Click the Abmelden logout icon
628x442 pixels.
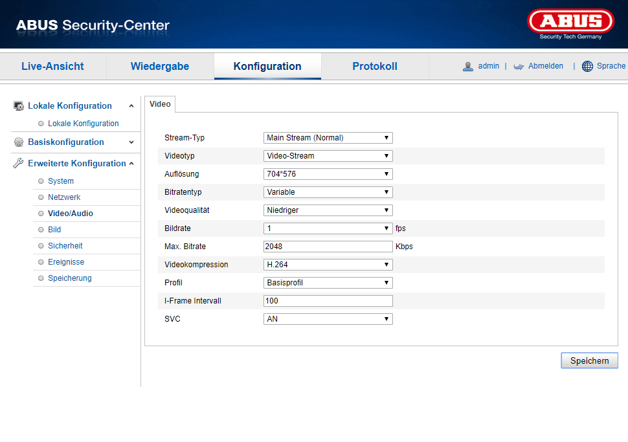519,67
